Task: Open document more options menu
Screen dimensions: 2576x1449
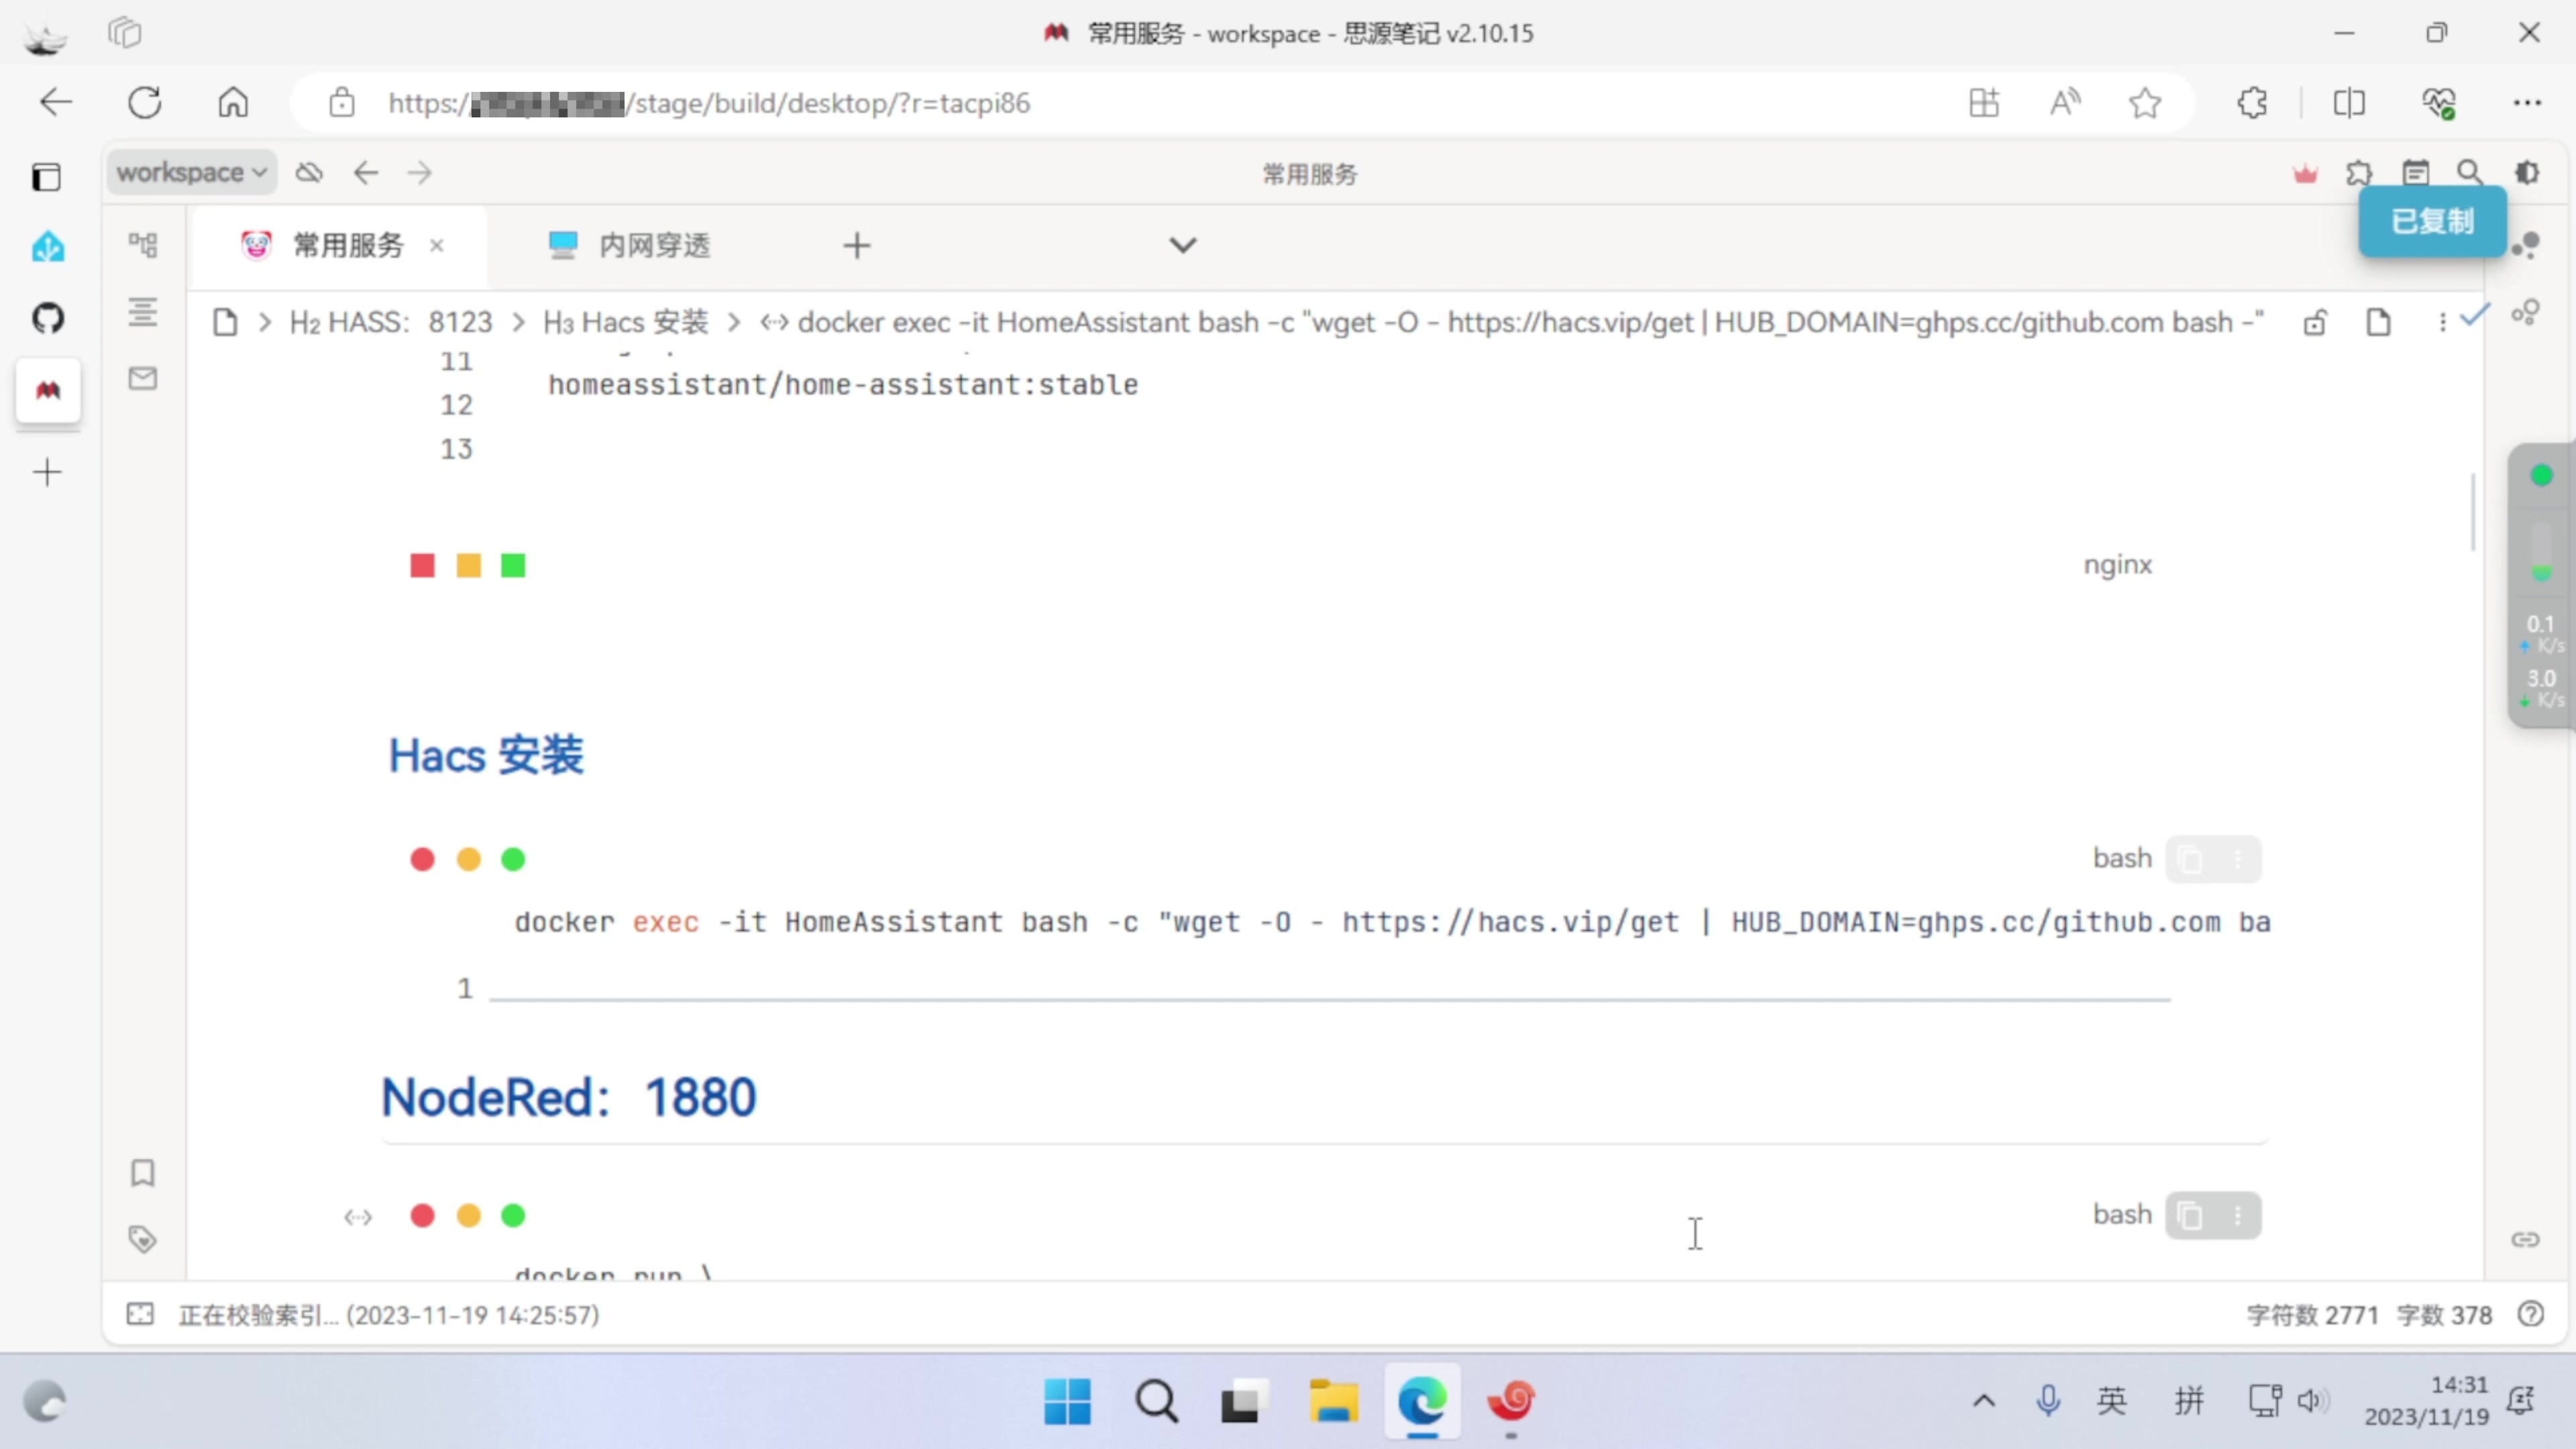Action: [x=2442, y=322]
